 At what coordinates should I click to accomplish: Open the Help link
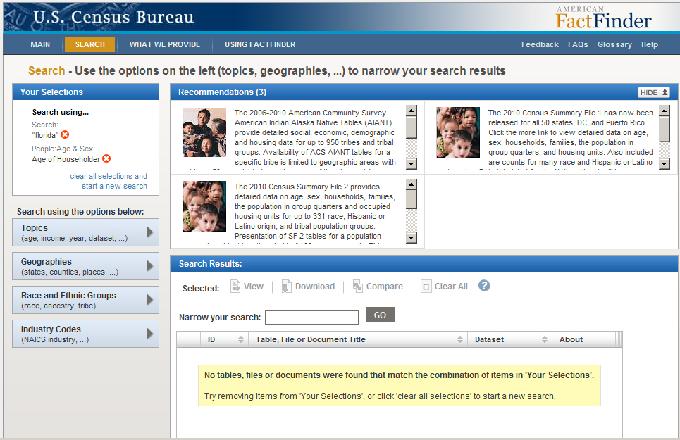point(650,44)
